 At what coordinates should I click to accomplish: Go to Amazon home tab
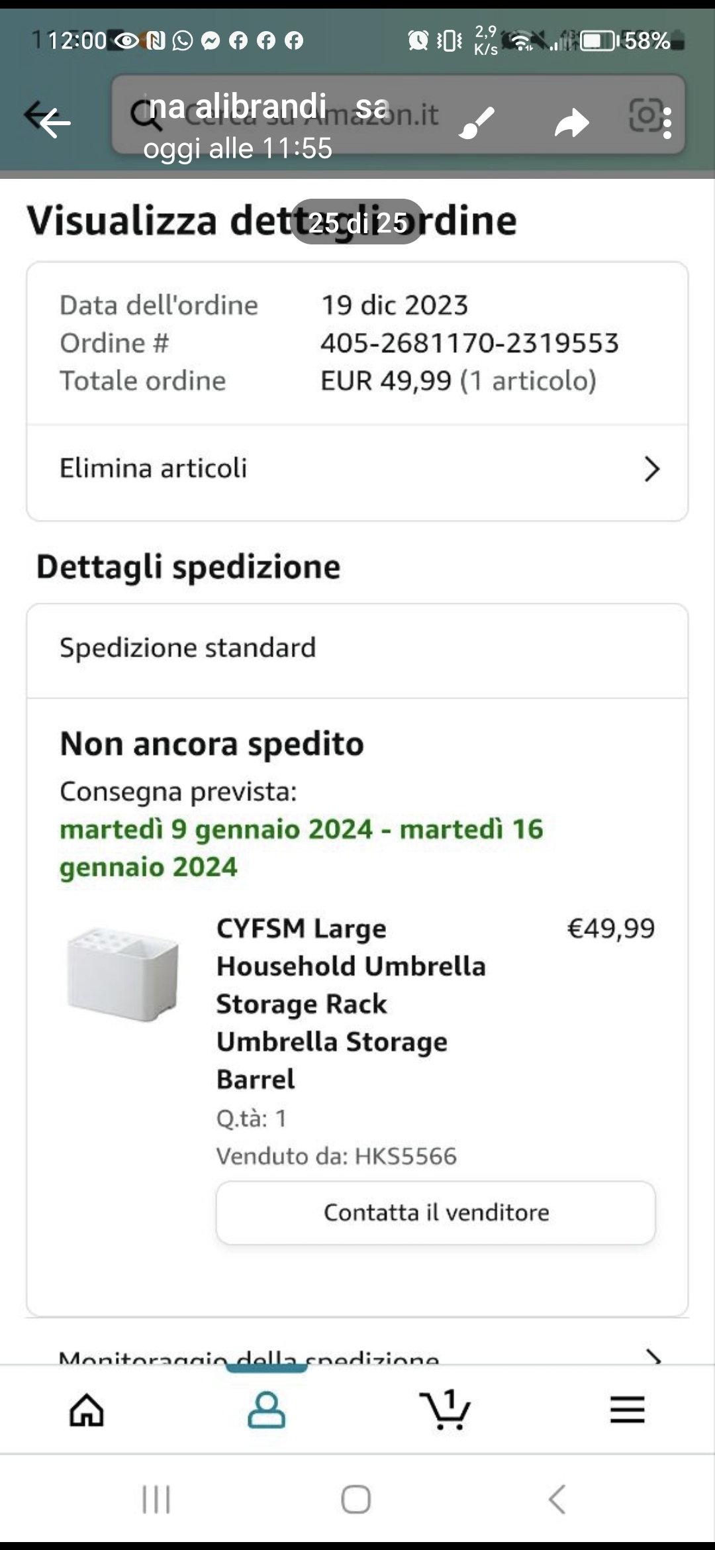(x=87, y=1409)
